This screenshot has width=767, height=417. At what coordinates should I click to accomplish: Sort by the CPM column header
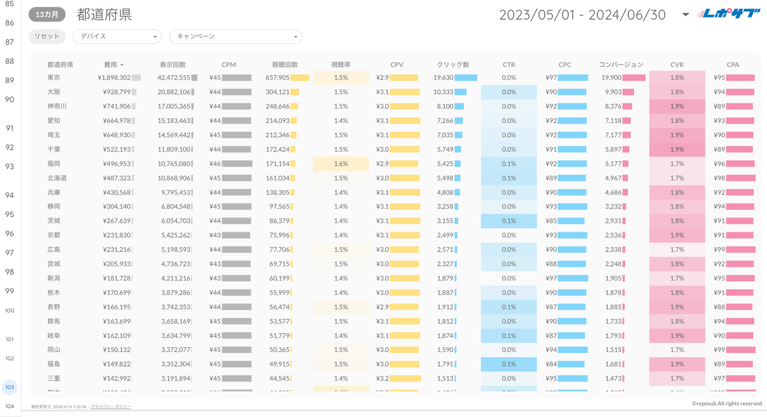point(229,65)
